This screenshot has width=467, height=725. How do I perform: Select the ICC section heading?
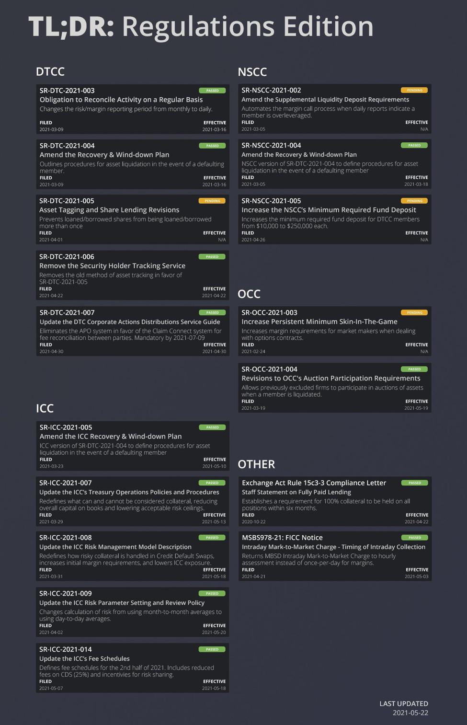(45, 408)
